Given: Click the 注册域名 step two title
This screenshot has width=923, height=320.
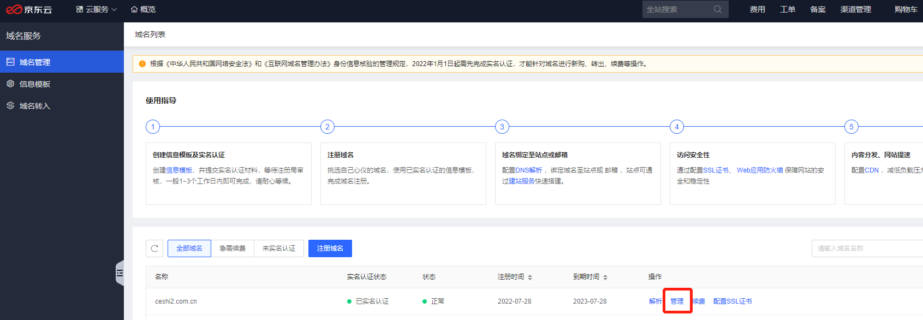Looking at the screenshot, I should [341, 155].
